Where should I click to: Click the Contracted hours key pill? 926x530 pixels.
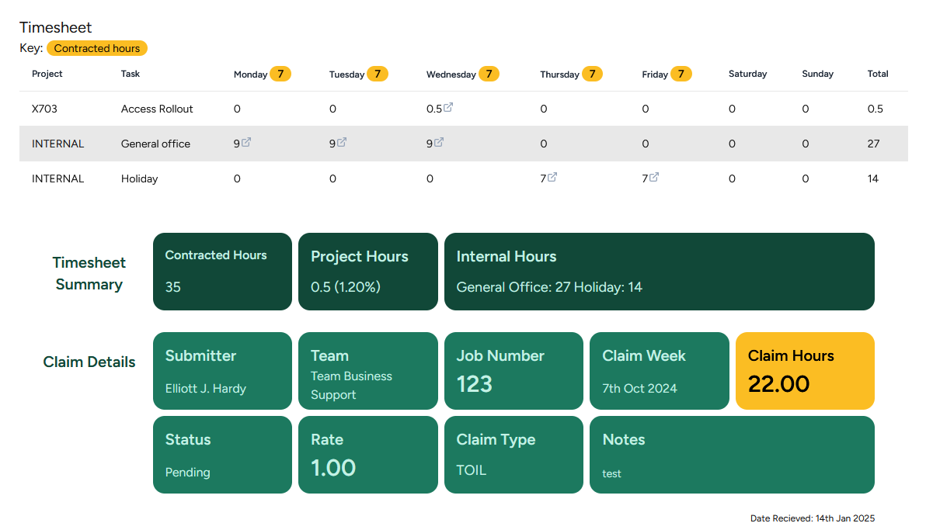97,48
